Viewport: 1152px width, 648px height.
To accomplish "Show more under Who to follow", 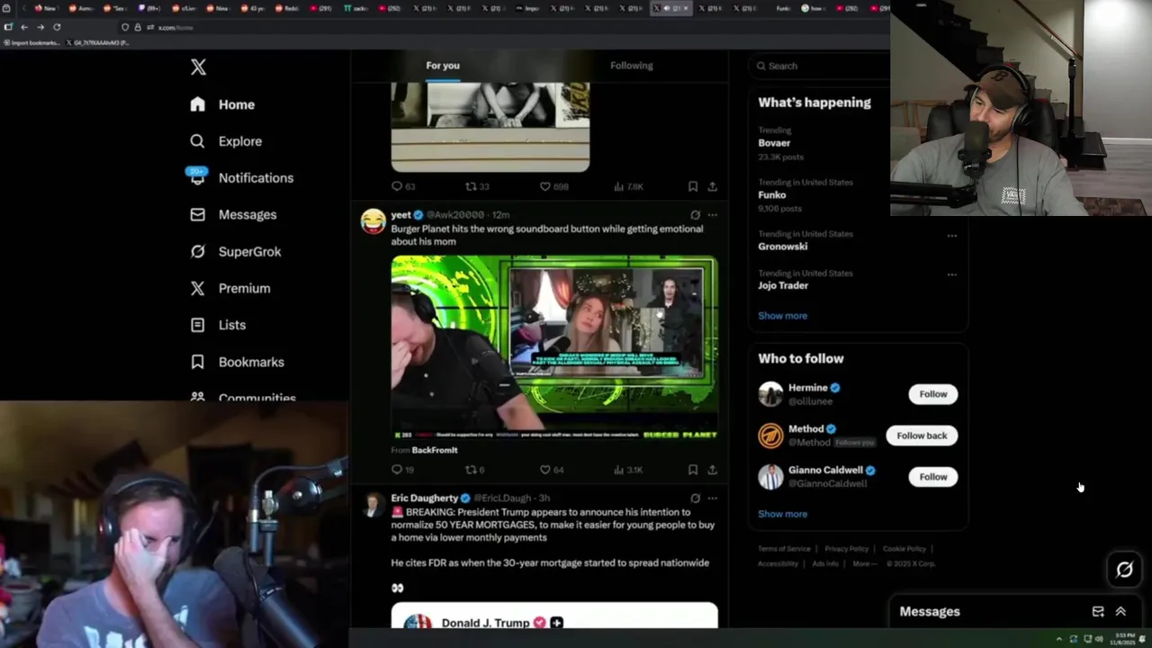I will click(x=782, y=514).
